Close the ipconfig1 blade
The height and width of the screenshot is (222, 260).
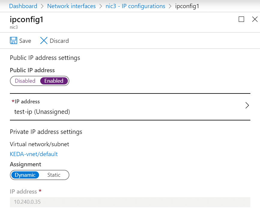pos(255,19)
